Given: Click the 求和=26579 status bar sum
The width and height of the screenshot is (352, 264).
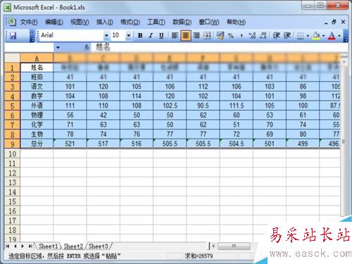Looking at the screenshot, I should pos(199,256).
